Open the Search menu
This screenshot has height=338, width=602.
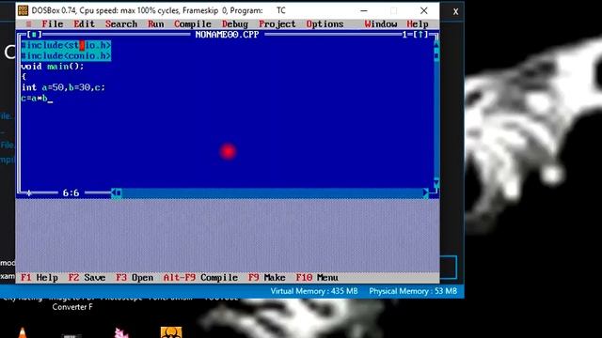[x=121, y=24]
